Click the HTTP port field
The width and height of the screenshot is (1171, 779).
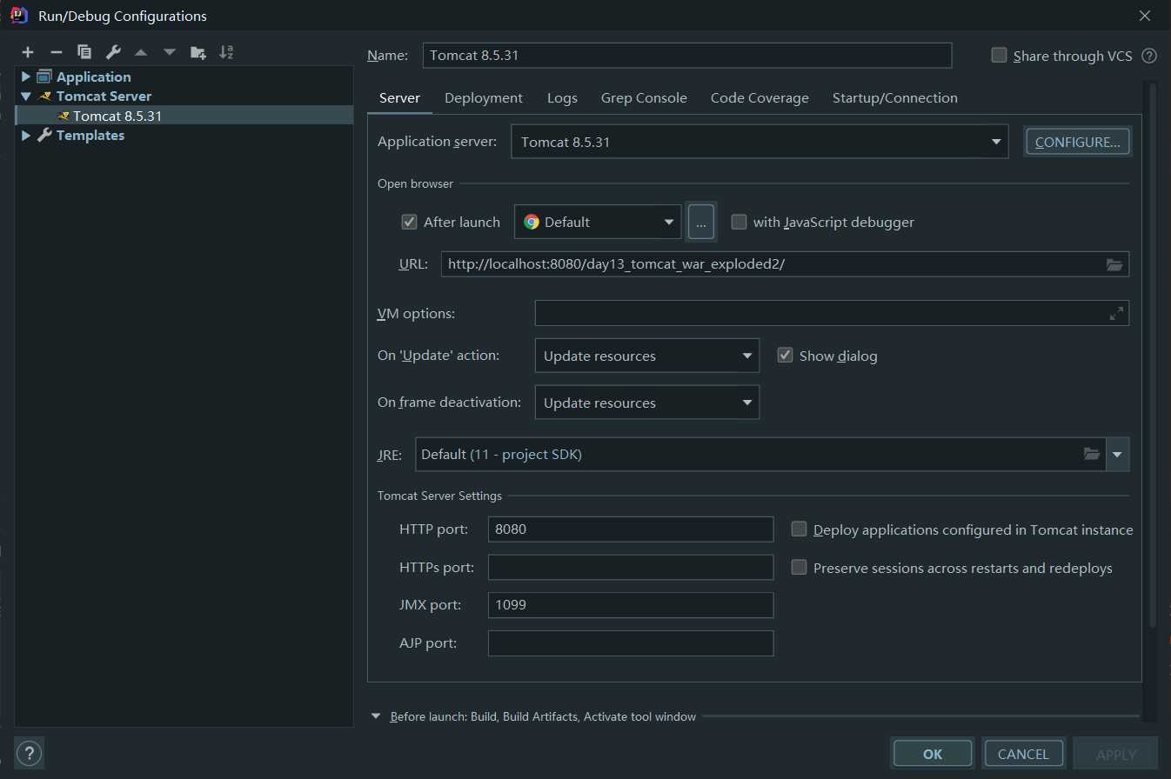631,529
